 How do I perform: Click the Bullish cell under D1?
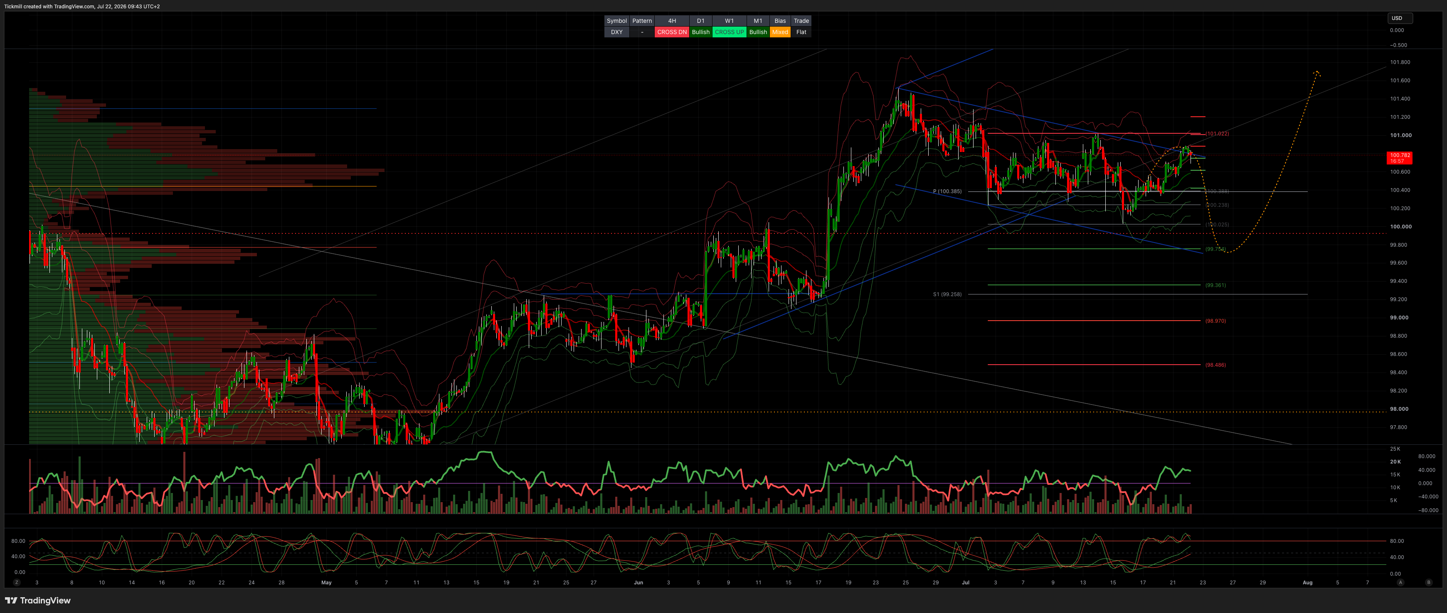tap(700, 32)
